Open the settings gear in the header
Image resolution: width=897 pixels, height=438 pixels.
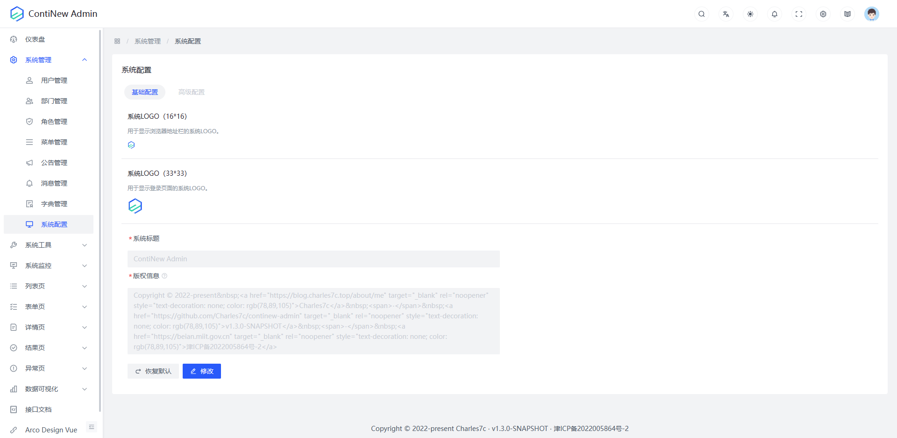(x=823, y=14)
